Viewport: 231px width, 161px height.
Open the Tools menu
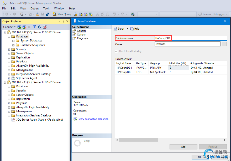[46, 9]
